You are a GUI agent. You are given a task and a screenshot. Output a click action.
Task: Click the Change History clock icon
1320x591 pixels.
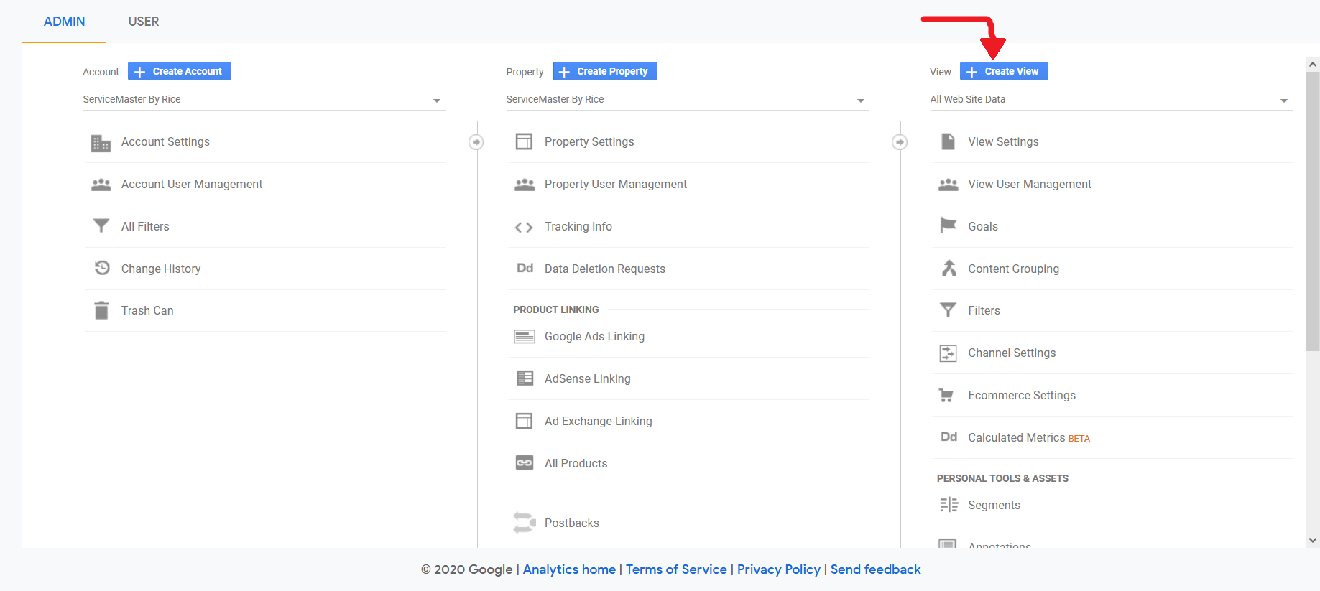tap(102, 268)
